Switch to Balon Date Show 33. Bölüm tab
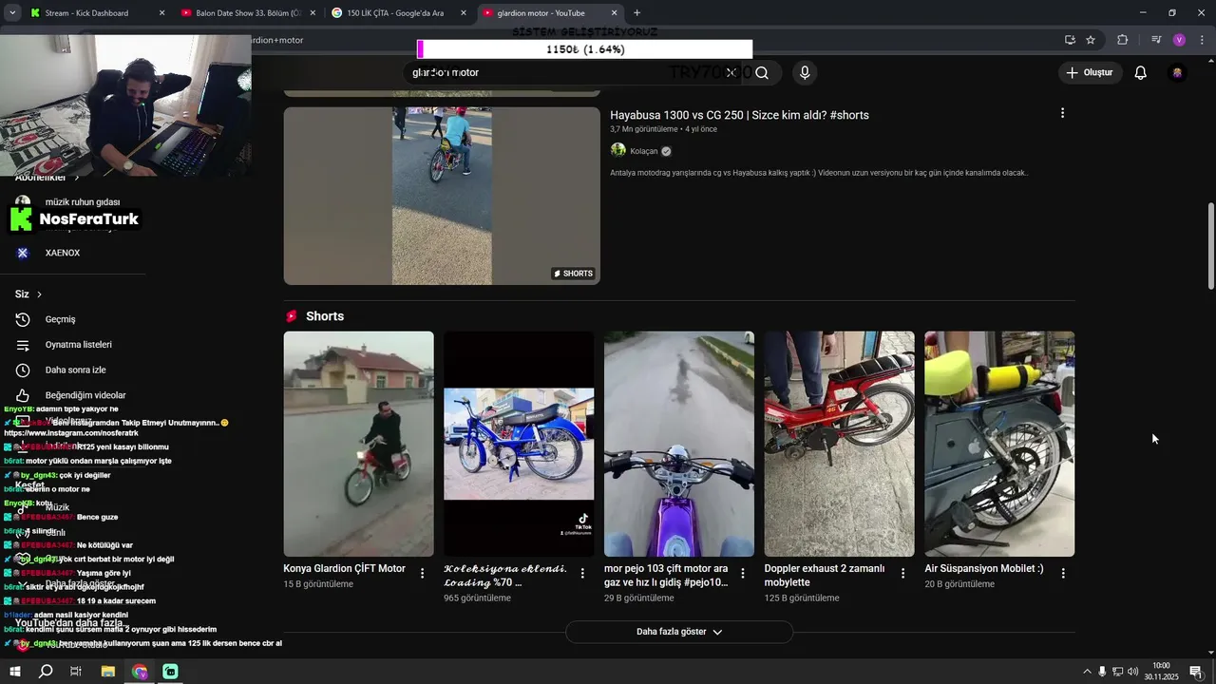Image resolution: width=1216 pixels, height=684 pixels. [x=249, y=13]
